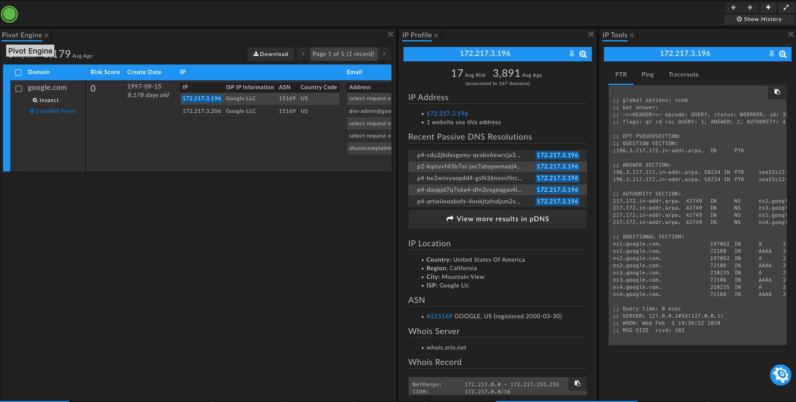796x402 pixels.
Task: Toggle the expand fullscreen arrow icon
Action: pos(786,8)
